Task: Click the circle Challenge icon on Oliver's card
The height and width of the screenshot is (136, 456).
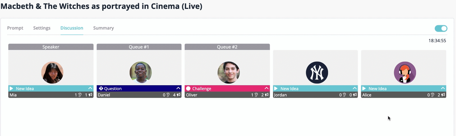Action: pos(188,88)
